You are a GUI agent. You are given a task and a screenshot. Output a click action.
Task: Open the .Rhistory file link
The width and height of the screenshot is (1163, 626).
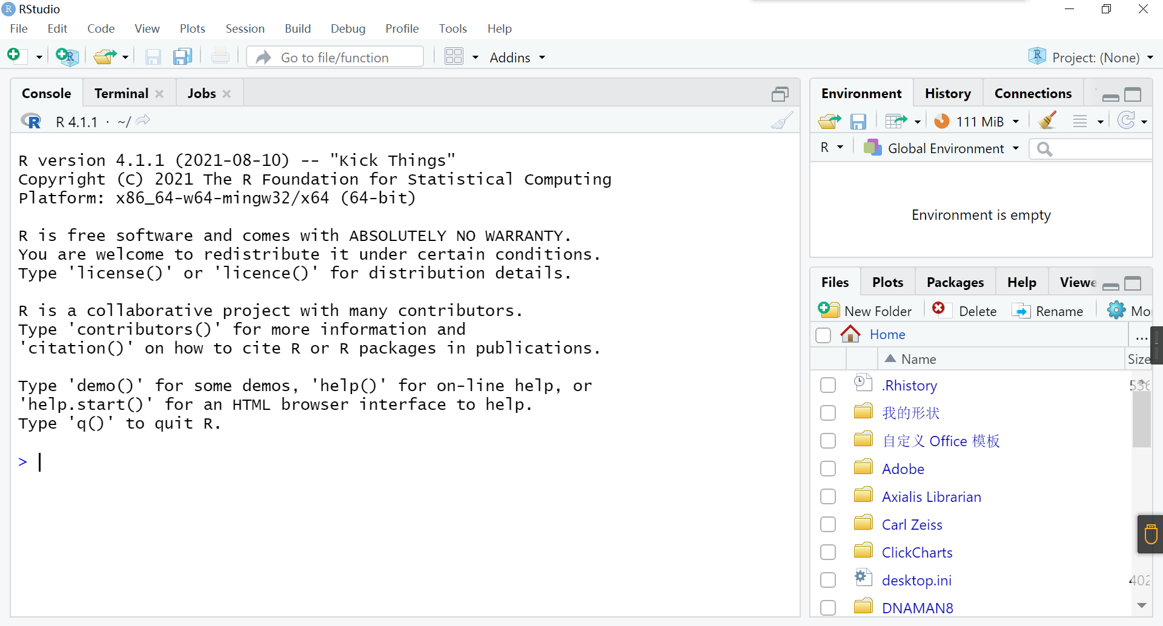click(910, 385)
